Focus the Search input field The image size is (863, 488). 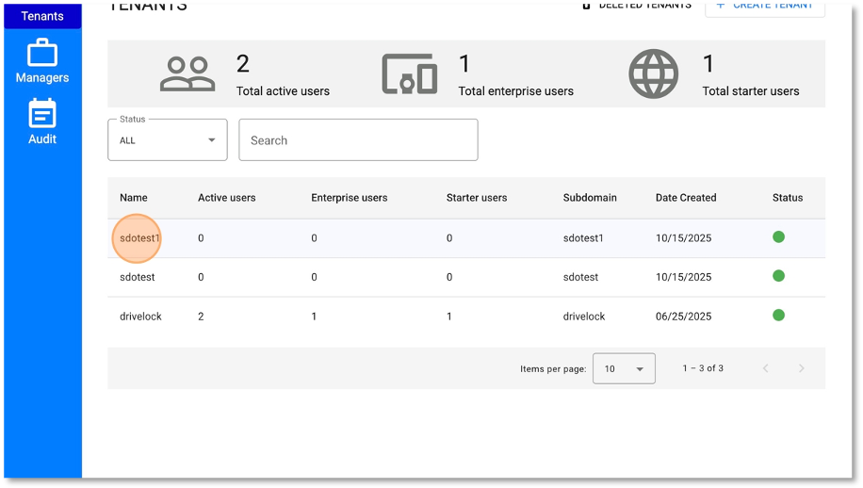358,140
